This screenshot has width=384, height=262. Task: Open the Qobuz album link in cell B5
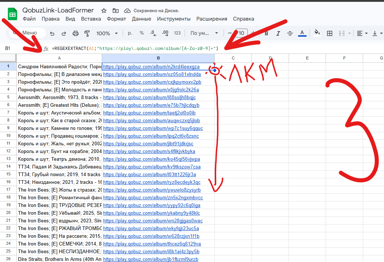point(149,98)
